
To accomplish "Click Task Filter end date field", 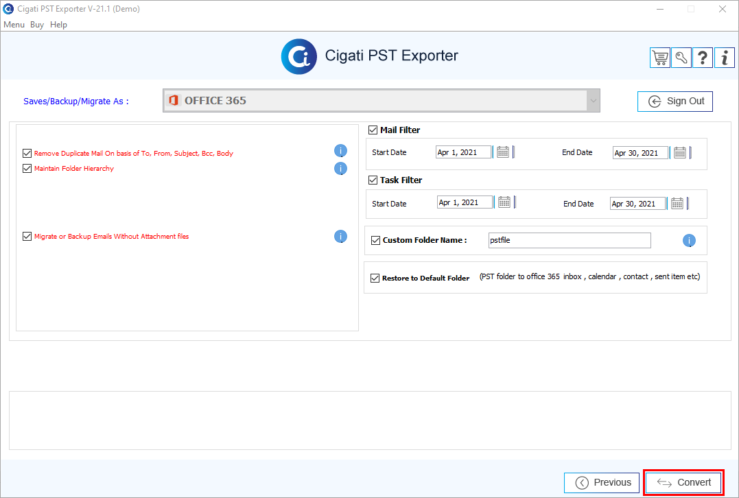I will click(x=637, y=204).
